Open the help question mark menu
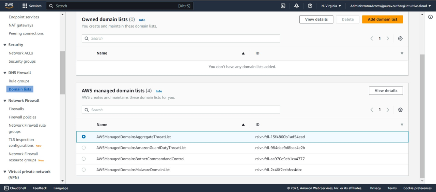 pos(310,6)
